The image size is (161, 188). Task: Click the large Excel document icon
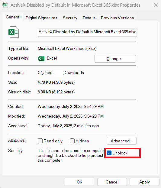coord(14,32)
